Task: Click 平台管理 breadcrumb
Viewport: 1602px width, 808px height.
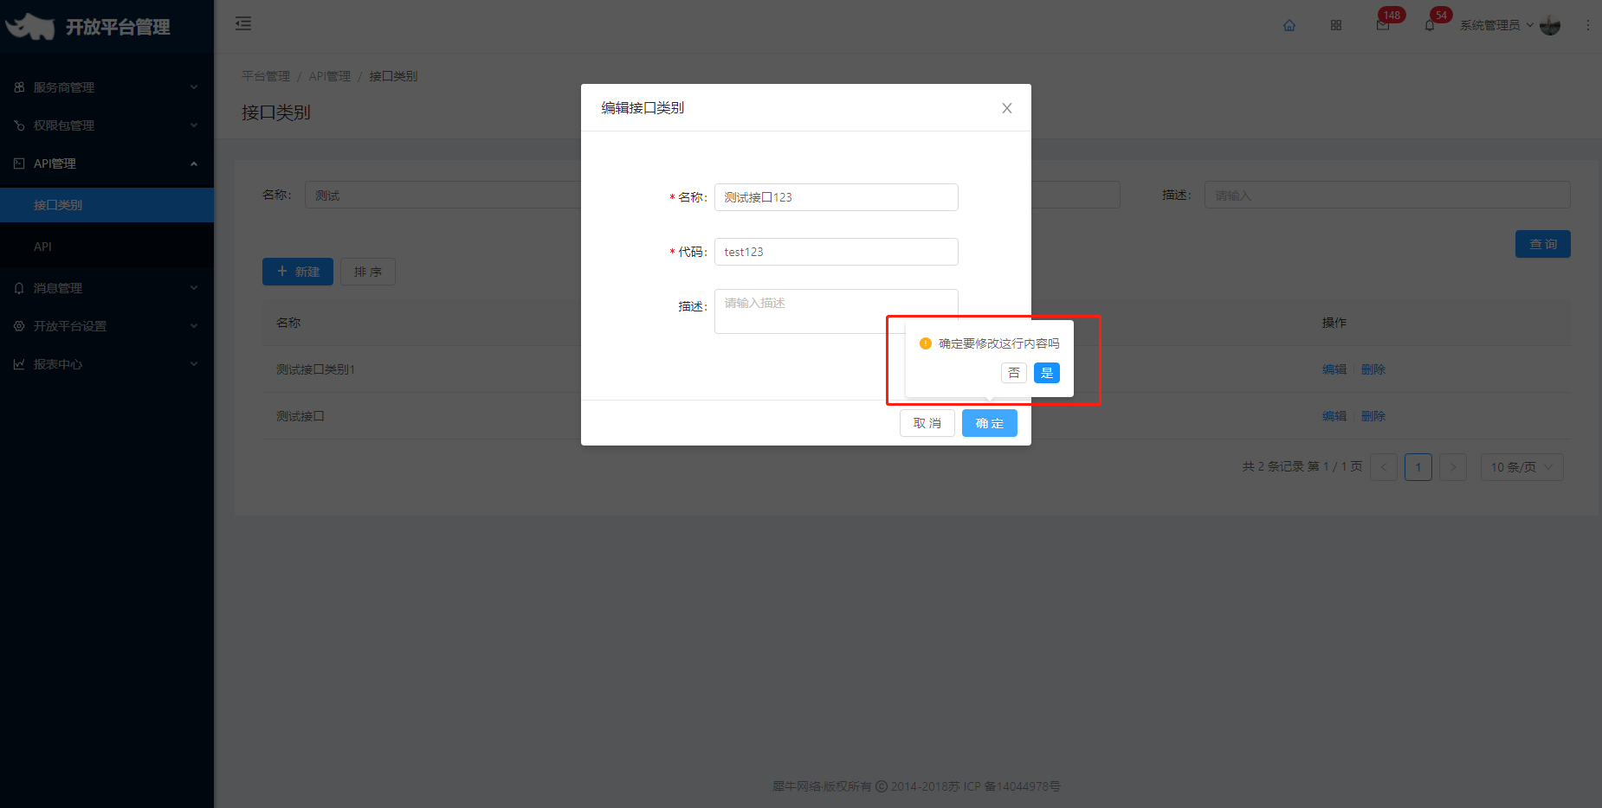Action: pos(266,76)
